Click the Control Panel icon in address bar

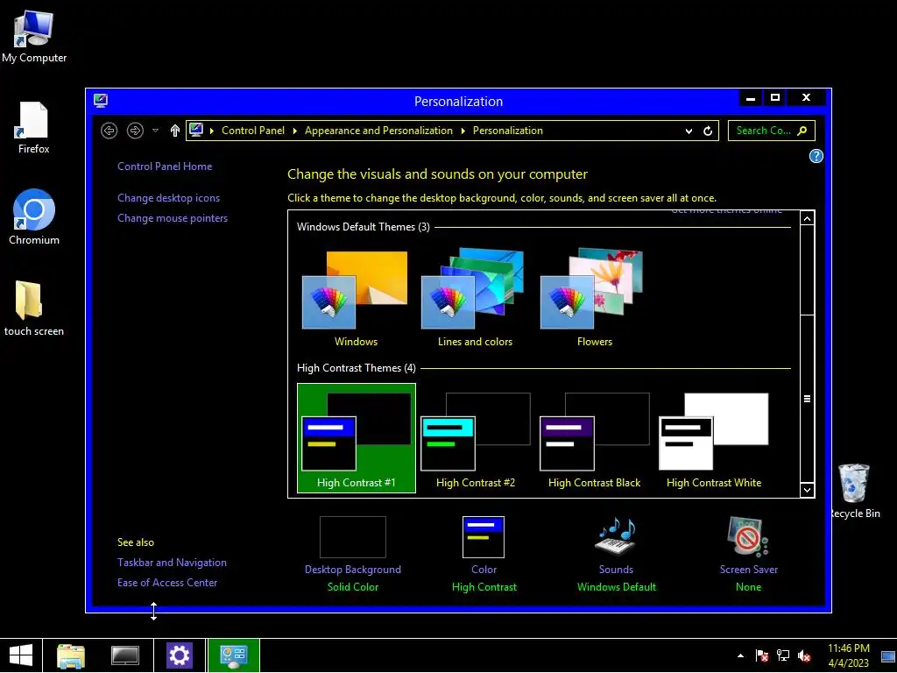click(x=196, y=130)
